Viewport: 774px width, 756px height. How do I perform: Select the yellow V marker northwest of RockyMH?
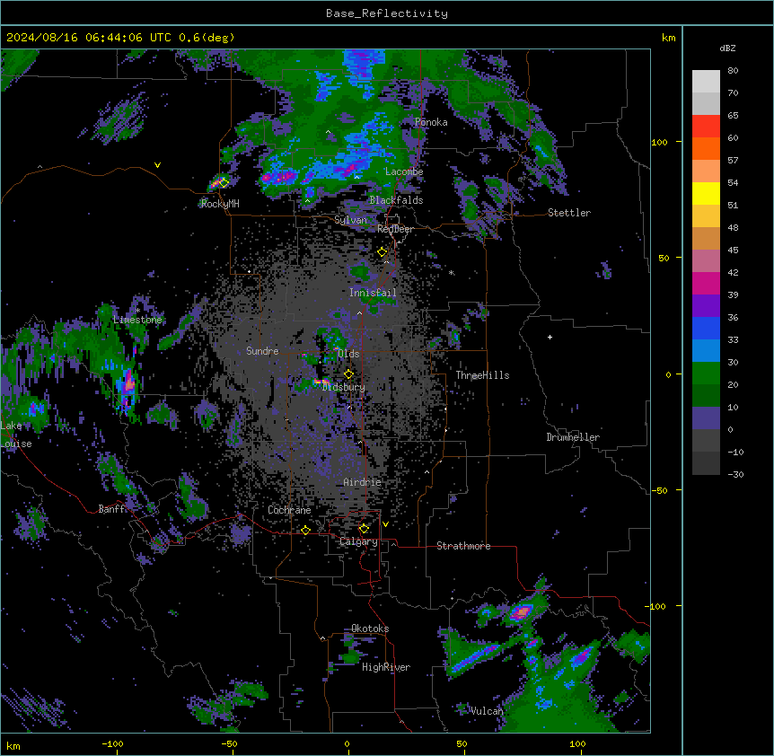coord(157,165)
